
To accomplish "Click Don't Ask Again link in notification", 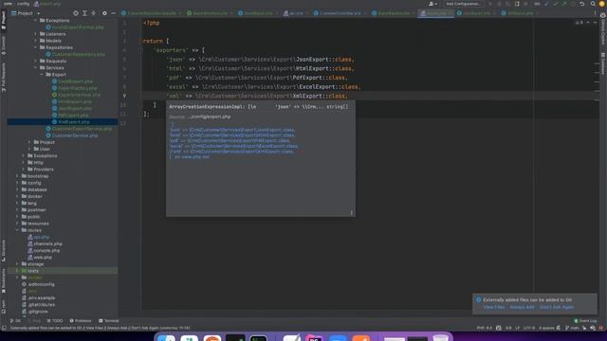I will [x=557, y=307].
